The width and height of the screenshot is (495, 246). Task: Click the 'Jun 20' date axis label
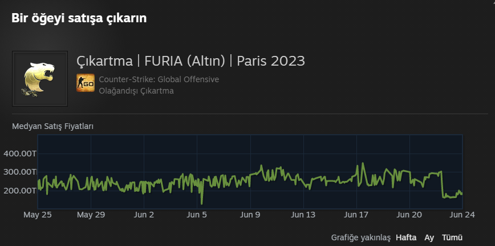pos(409,215)
